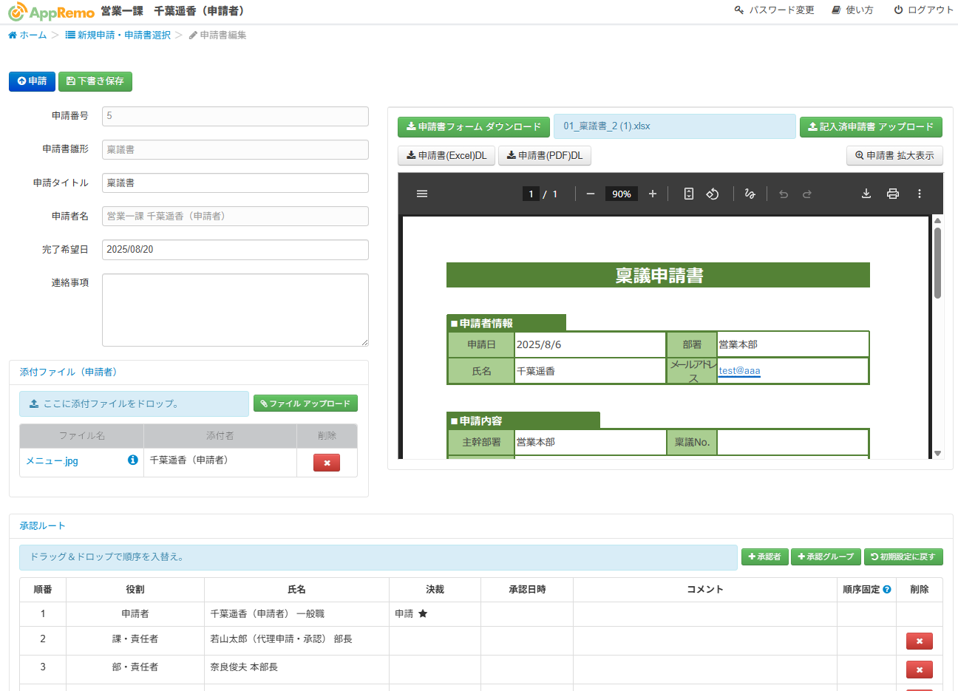Viewport: 958px width, 691px height.
Task: Delete the メニュー.jpg attachment
Action: (326, 463)
